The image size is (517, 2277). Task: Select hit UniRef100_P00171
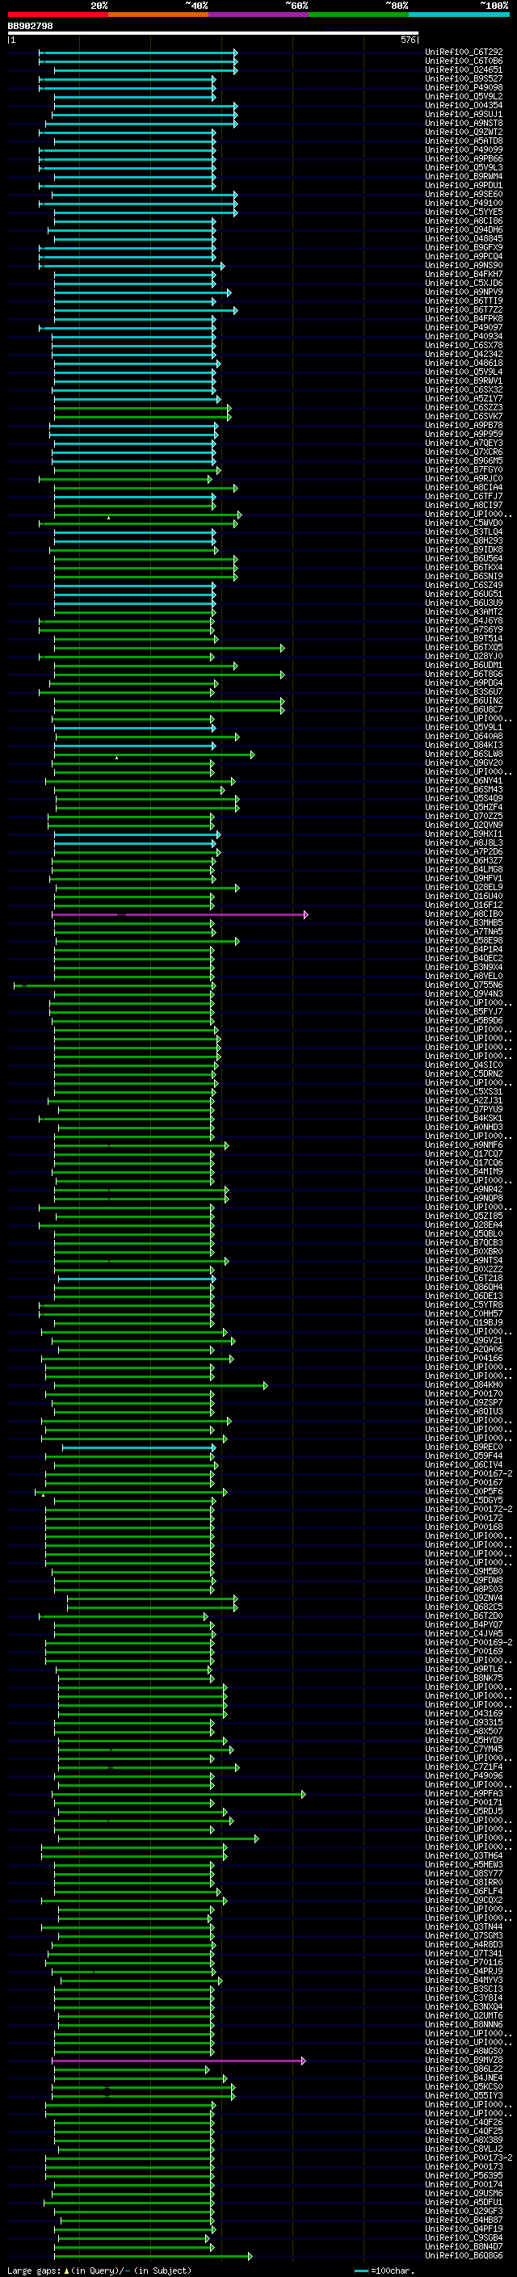464,1803
